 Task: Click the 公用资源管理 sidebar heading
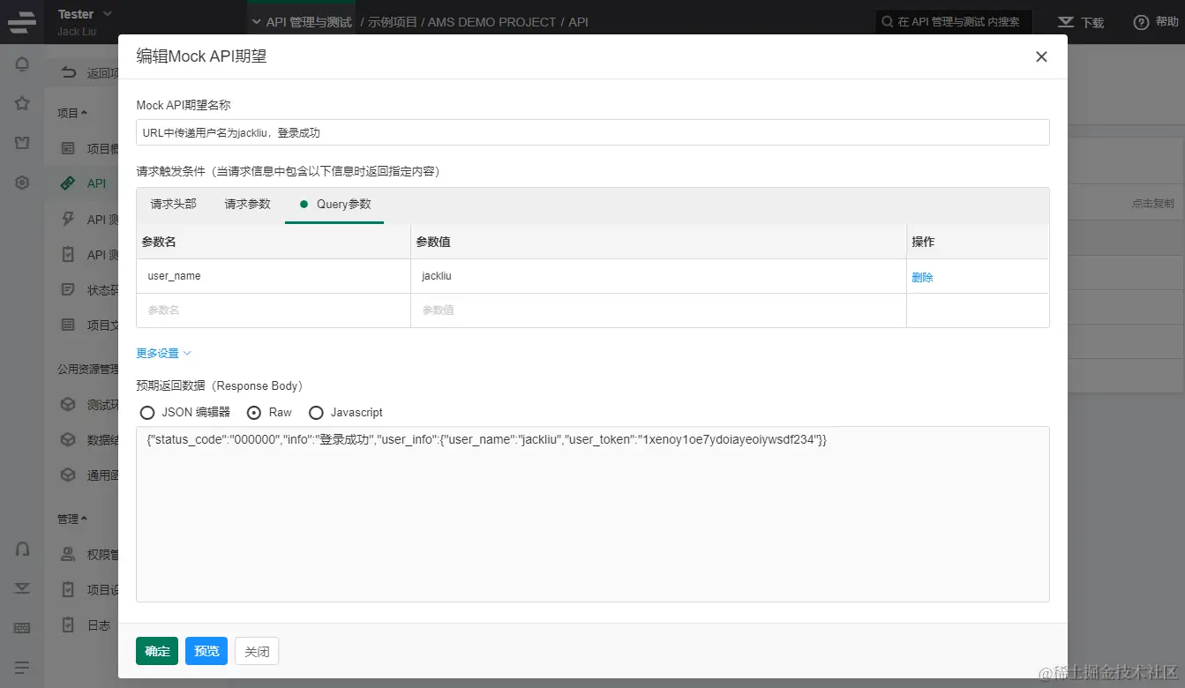click(88, 369)
